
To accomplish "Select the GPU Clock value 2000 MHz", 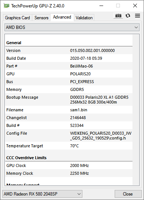I will click(79, 165).
